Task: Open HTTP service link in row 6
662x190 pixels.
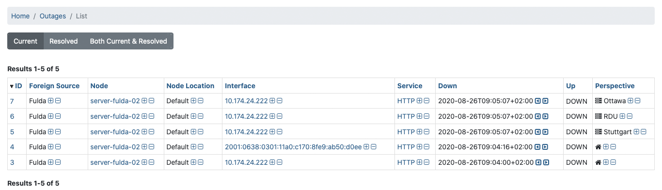Action: (x=406, y=116)
